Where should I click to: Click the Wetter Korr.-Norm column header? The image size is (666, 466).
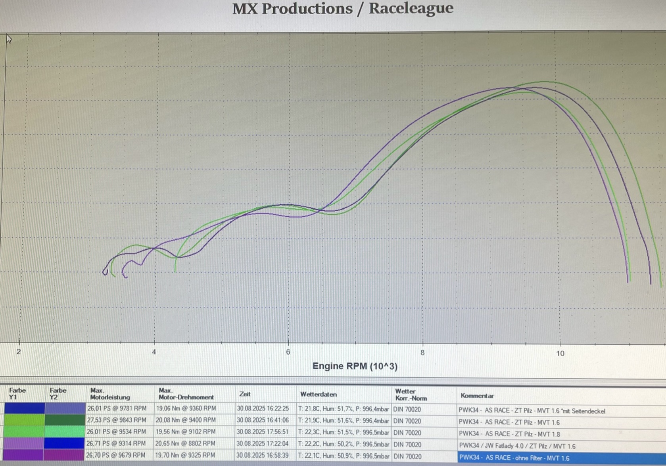point(411,395)
